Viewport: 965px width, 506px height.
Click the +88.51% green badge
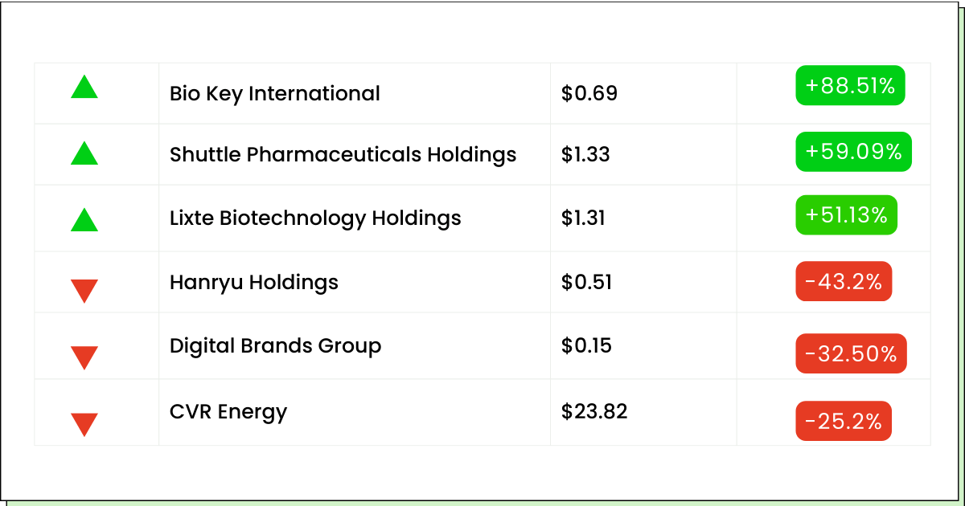click(851, 86)
